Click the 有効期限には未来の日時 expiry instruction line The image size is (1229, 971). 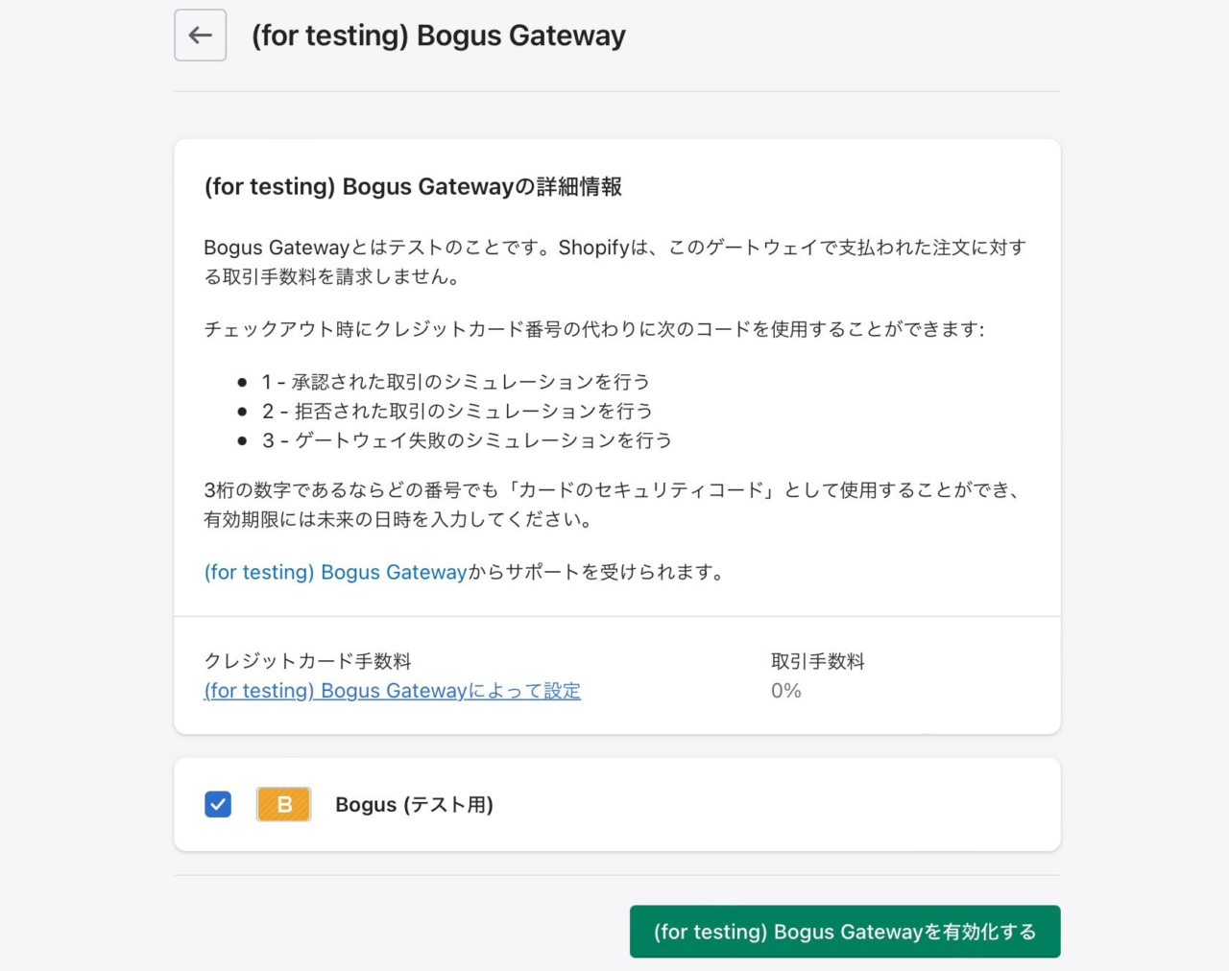(x=400, y=519)
